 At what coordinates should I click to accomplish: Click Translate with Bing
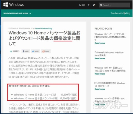[120, 13]
